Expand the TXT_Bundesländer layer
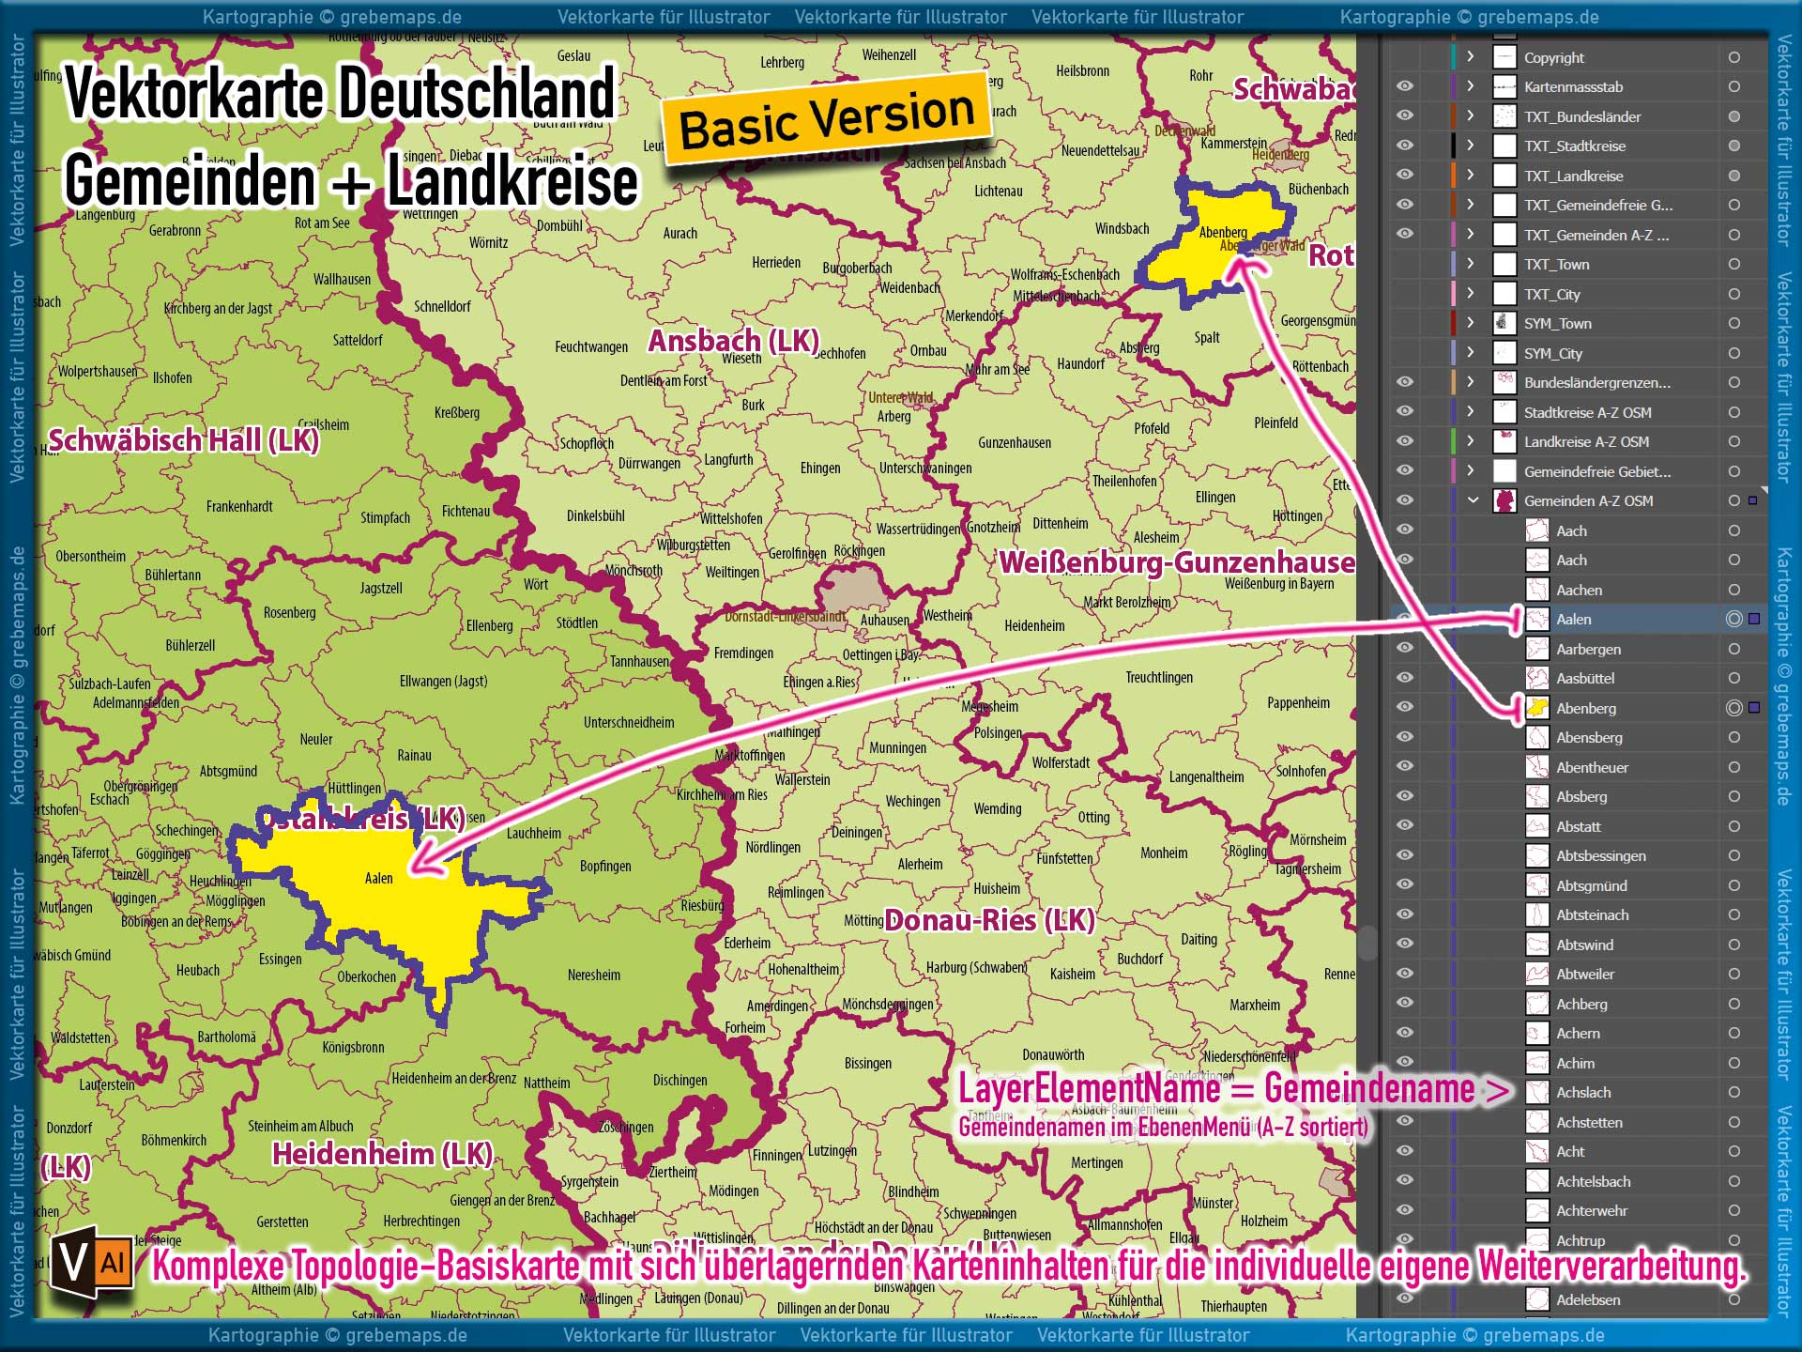This screenshot has width=1802, height=1352. click(x=1471, y=116)
